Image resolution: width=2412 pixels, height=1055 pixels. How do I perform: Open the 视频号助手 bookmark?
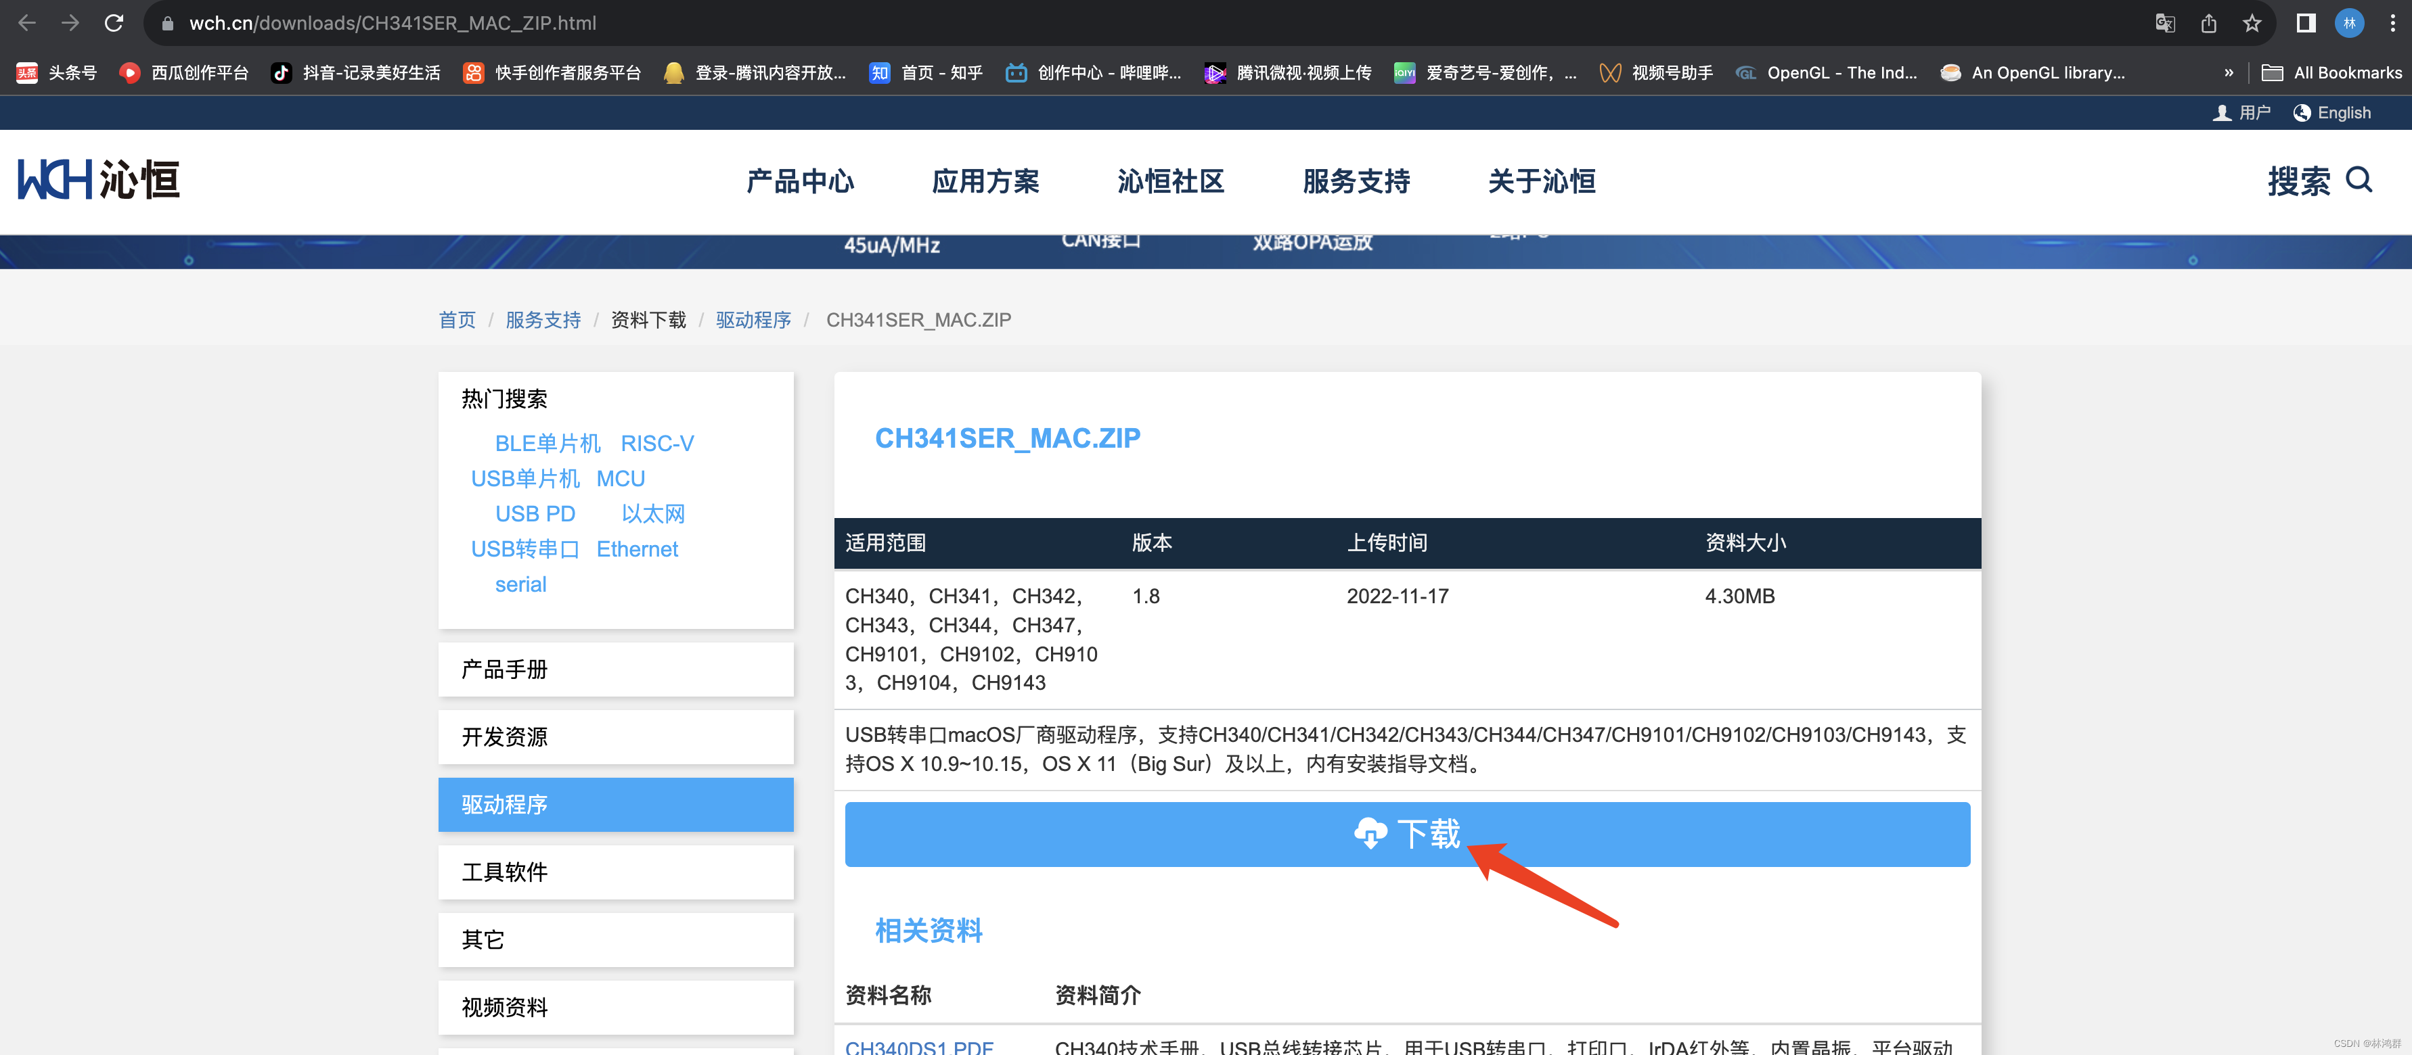pyautogui.click(x=1656, y=73)
